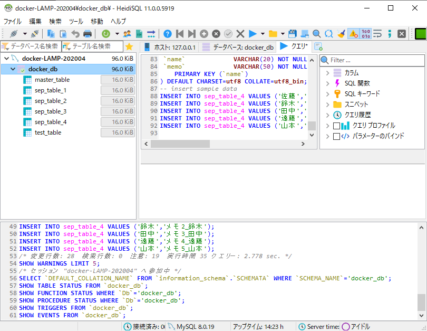427x331 pixels.
Task: Click the save floppy disk icon
Action: (292, 34)
